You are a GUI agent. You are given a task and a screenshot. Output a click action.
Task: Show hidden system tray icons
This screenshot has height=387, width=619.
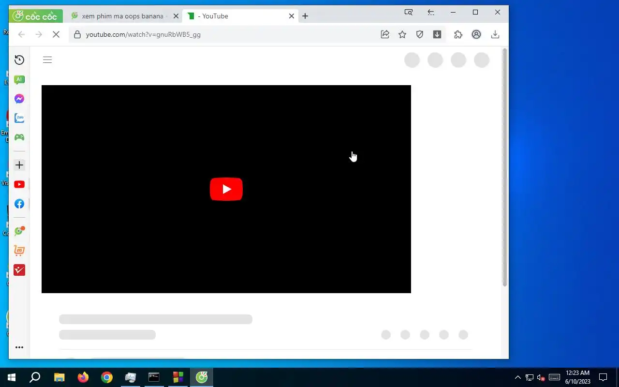(x=518, y=377)
